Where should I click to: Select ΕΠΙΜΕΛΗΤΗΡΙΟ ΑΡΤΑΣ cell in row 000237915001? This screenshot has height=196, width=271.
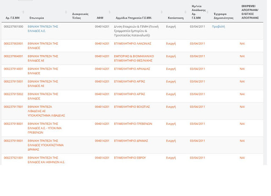pos(130,81)
